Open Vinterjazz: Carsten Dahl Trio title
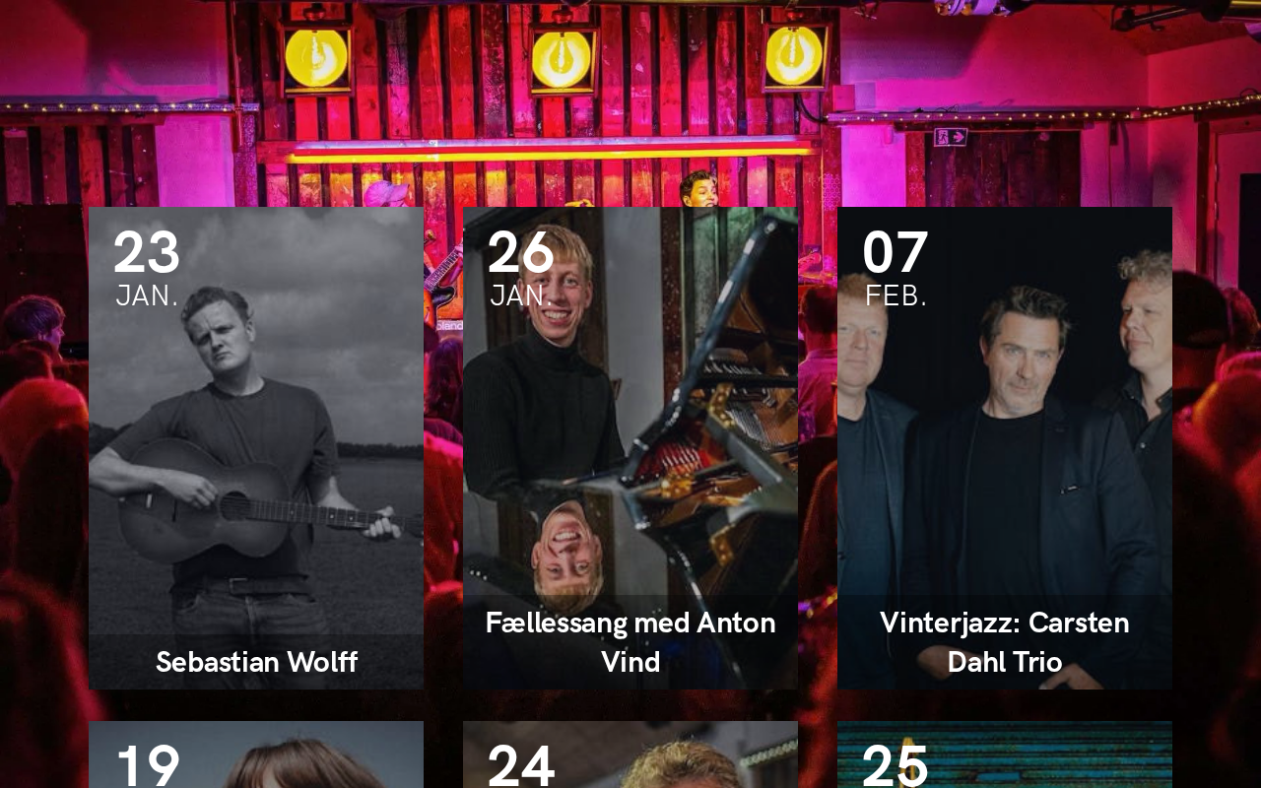The width and height of the screenshot is (1261, 788). [1005, 642]
